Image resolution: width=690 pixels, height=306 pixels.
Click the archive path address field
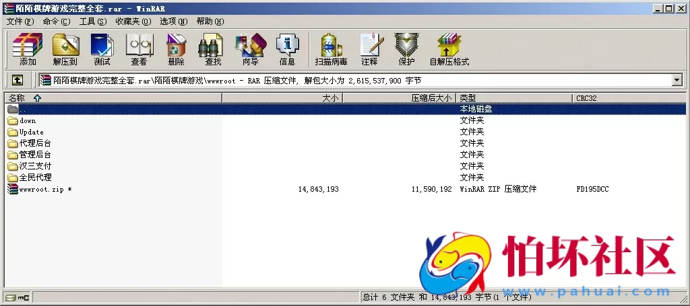pyautogui.click(x=361, y=80)
